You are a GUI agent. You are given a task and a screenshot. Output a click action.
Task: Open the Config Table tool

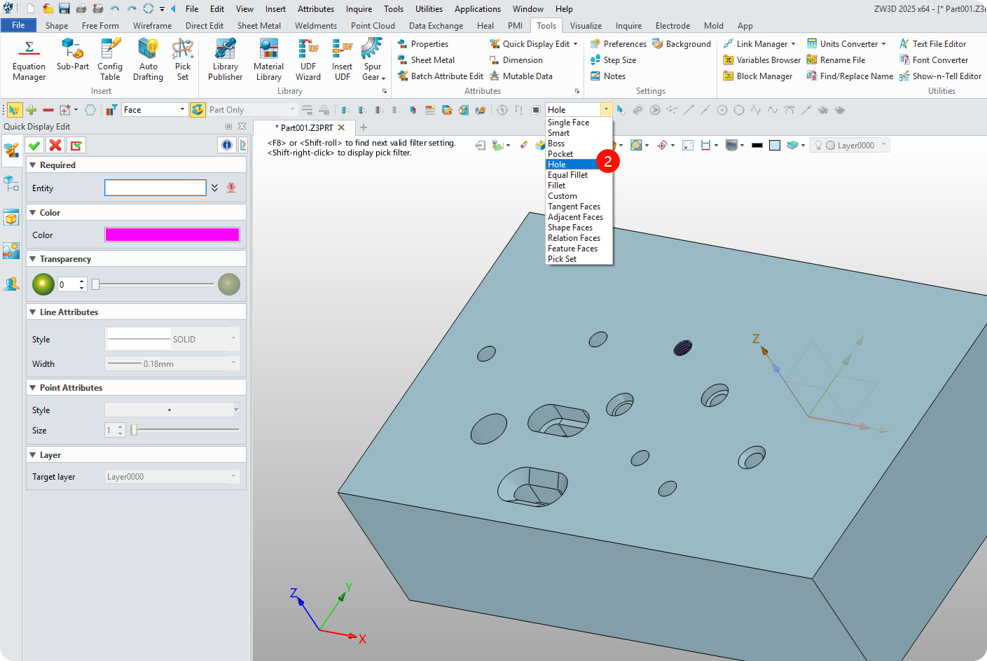(110, 59)
